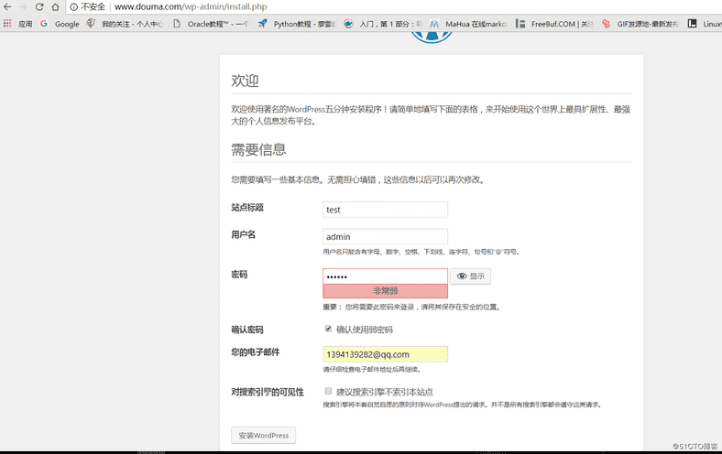Click the username rules hint under admin field

(421, 252)
